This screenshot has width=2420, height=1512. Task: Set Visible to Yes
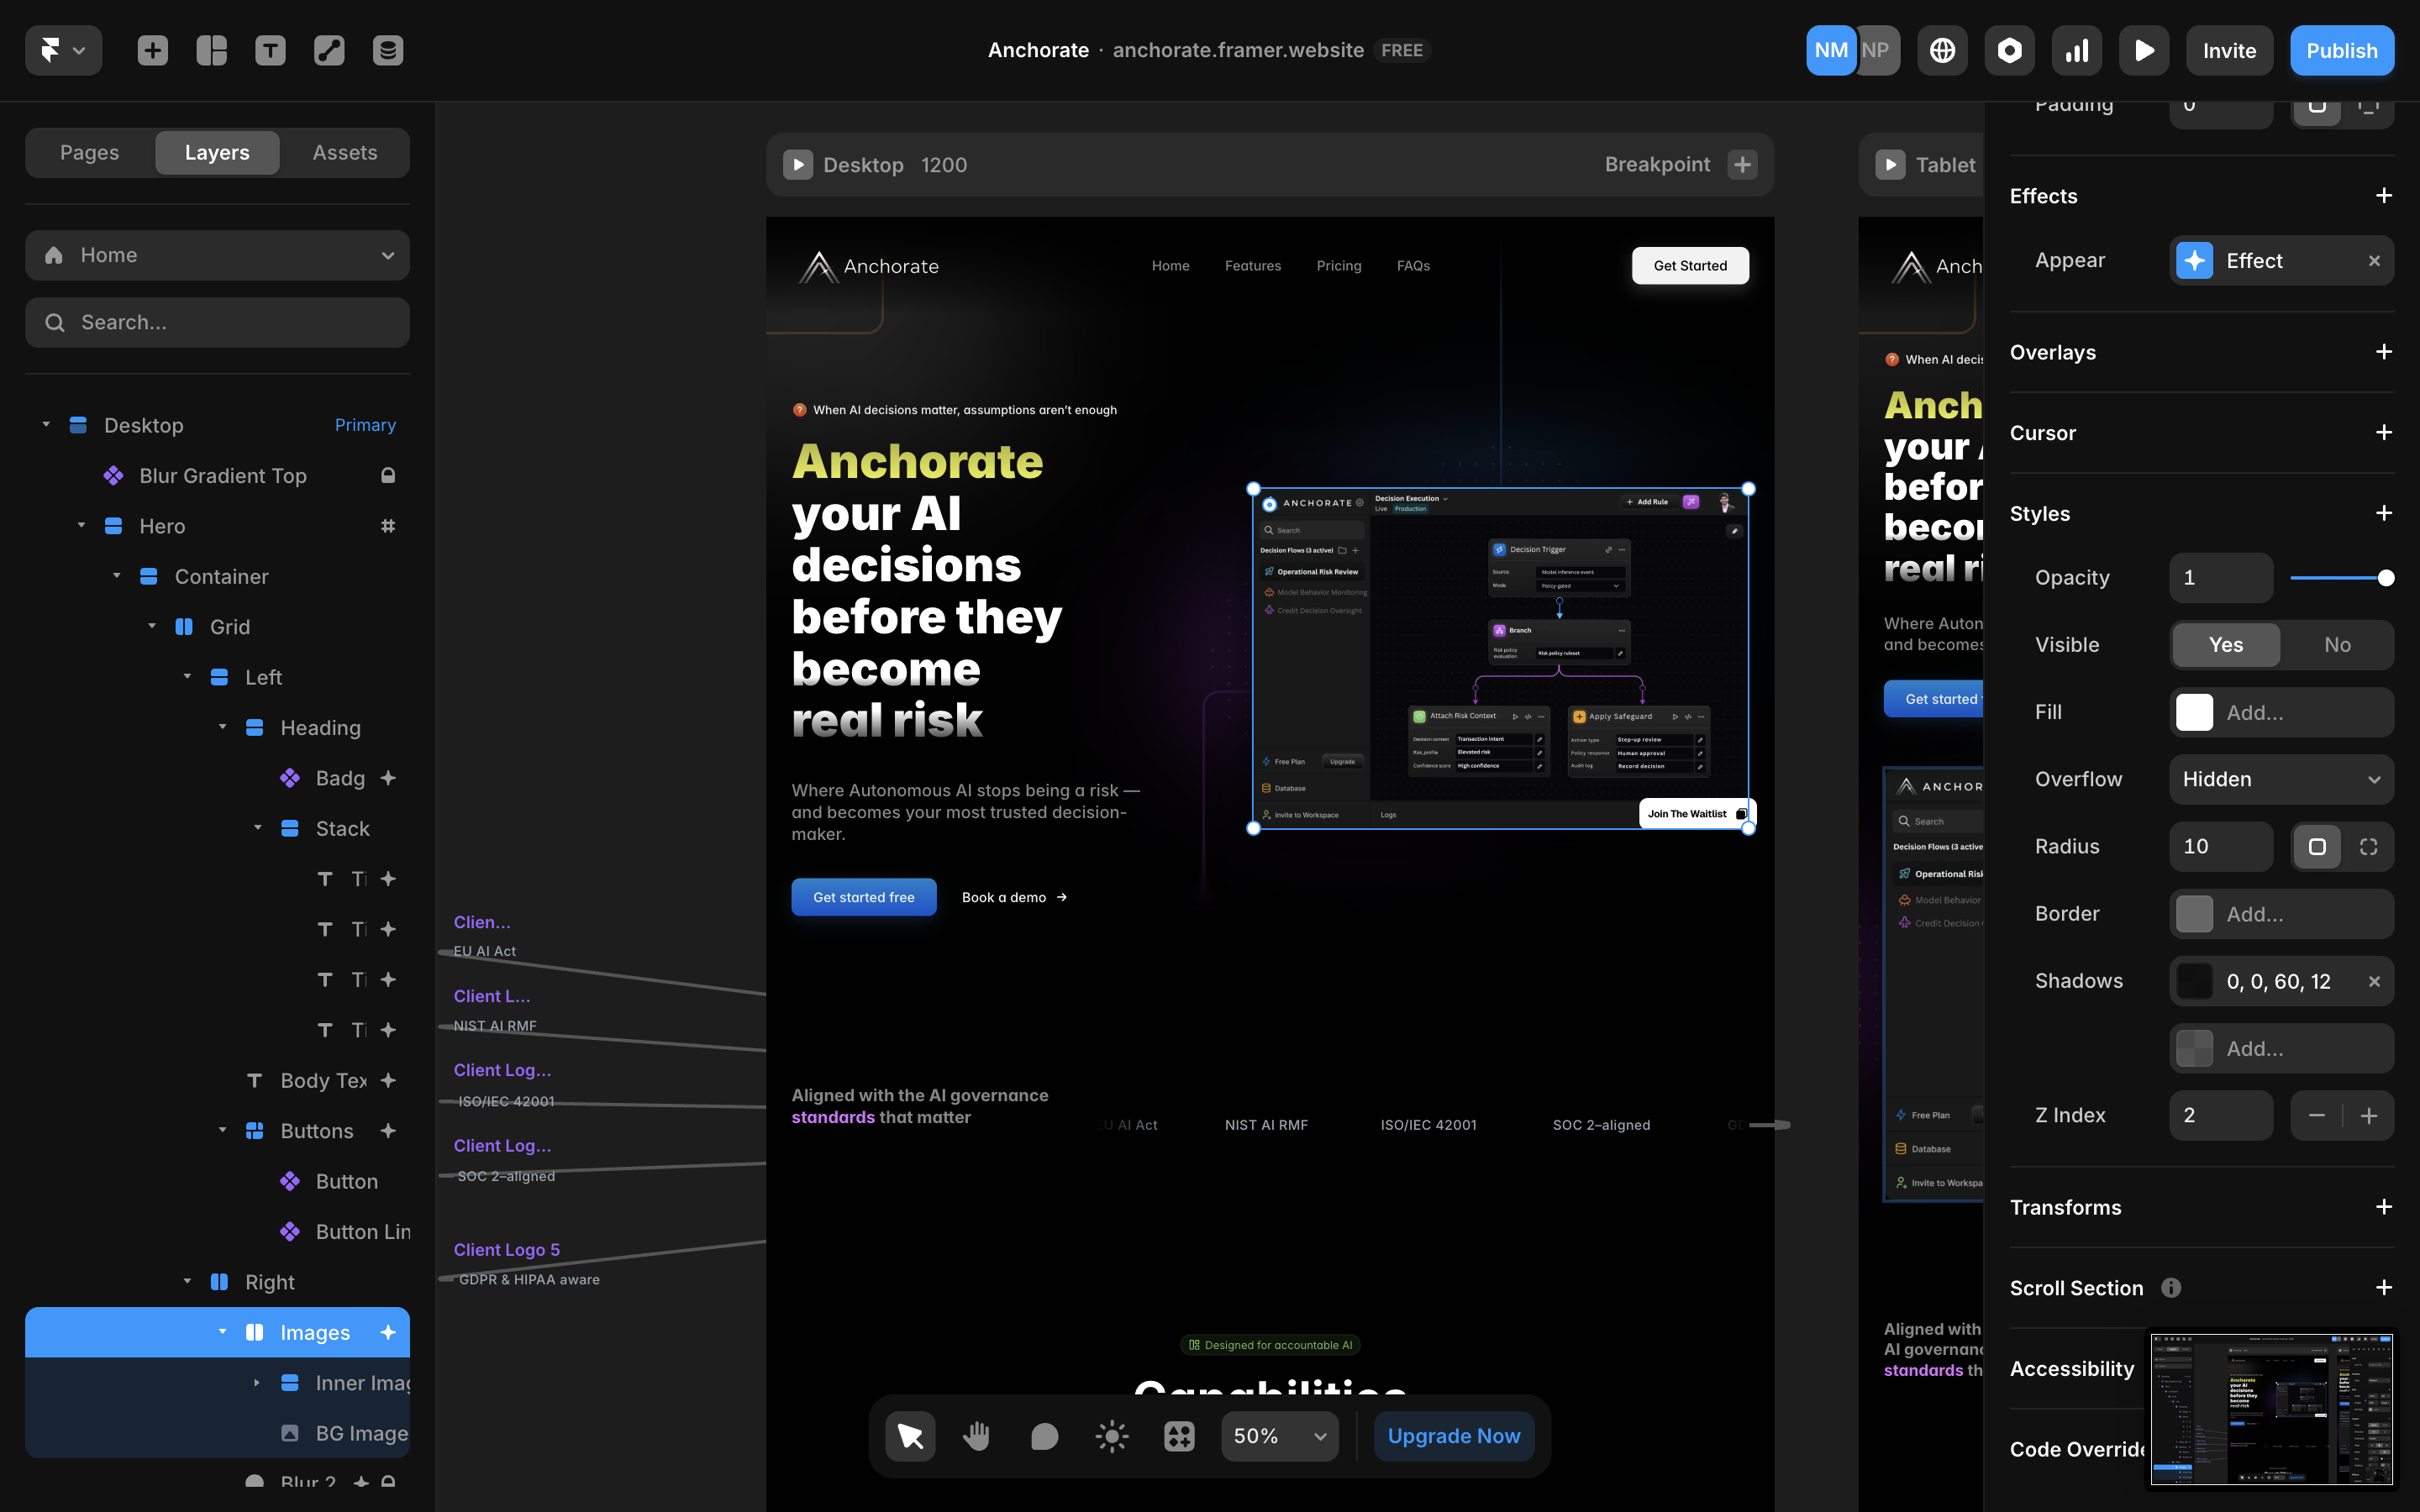[2225, 645]
